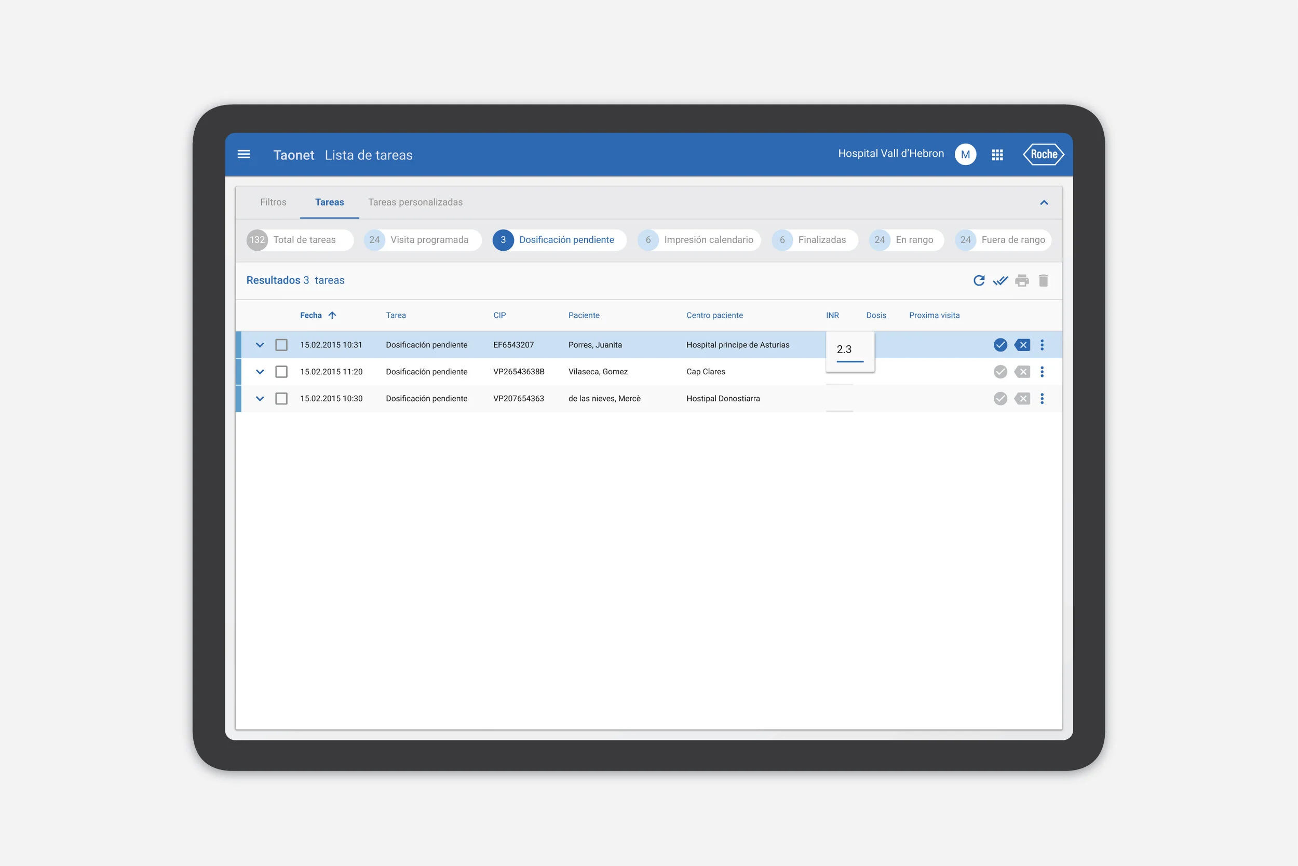Switch to the Filtros tab
This screenshot has height=866, width=1298.
click(x=273, y=202)
